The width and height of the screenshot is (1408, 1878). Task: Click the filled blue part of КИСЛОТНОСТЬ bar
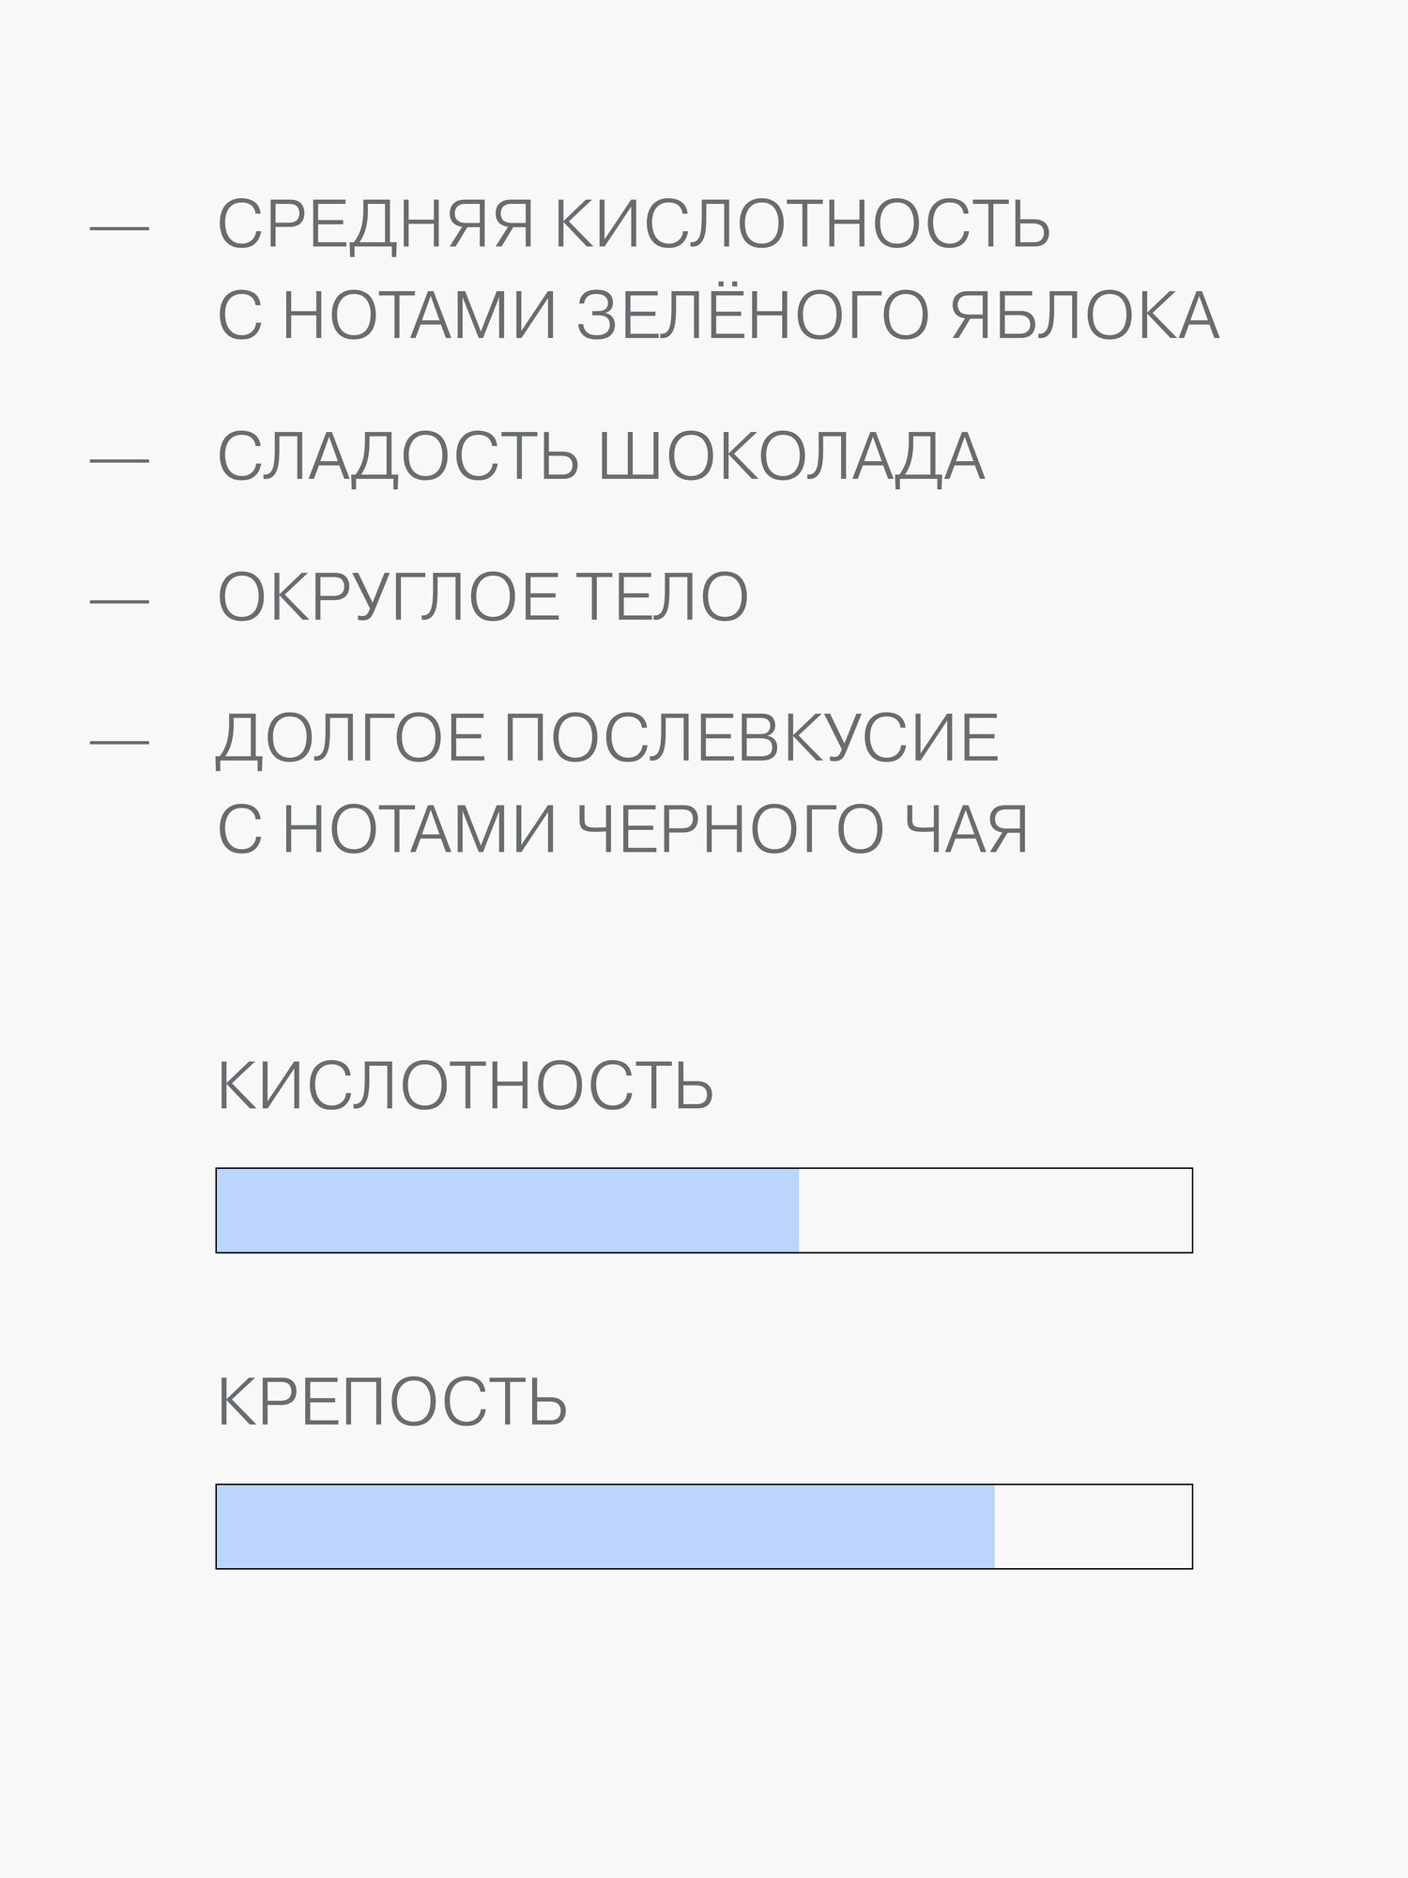[508, 1210]
